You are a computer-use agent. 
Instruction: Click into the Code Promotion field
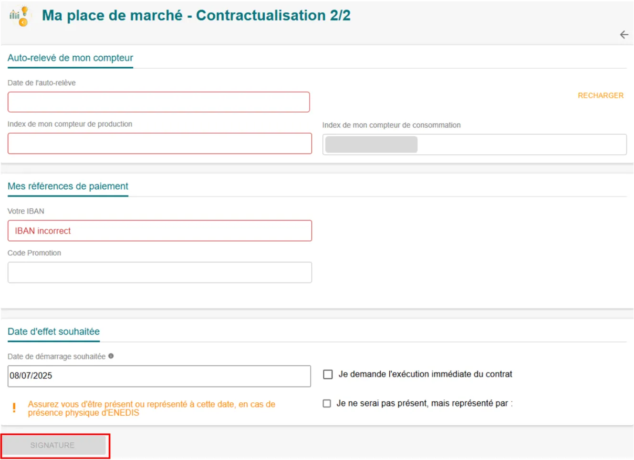click(x=159, y=272)
